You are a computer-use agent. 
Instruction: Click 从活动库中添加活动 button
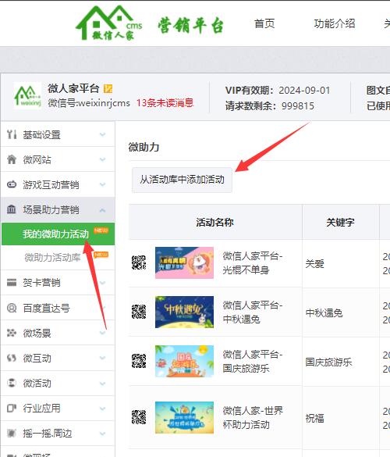tap(182, 180)
